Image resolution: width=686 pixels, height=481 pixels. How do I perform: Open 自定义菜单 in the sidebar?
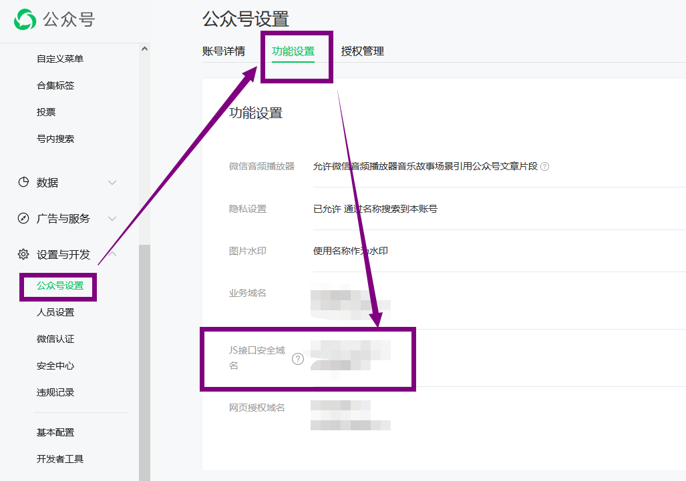[60, 59]
